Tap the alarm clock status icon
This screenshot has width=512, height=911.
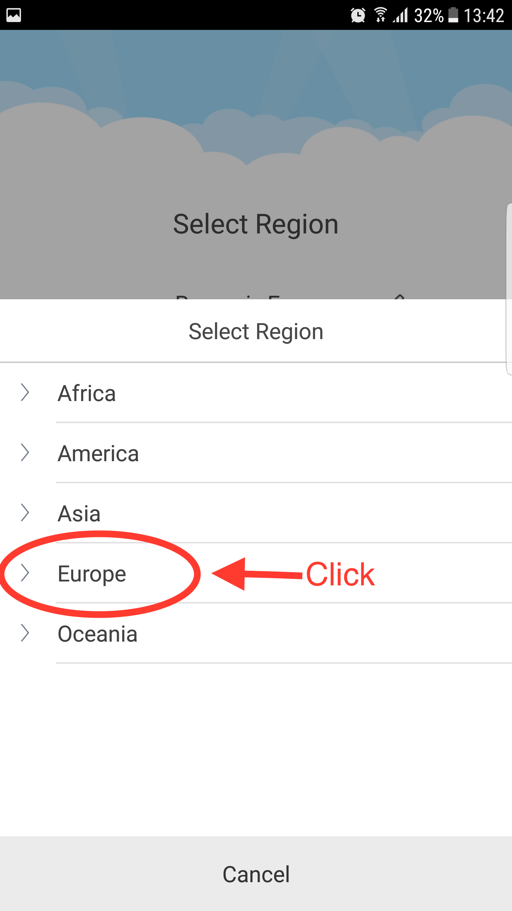point(358,15)
